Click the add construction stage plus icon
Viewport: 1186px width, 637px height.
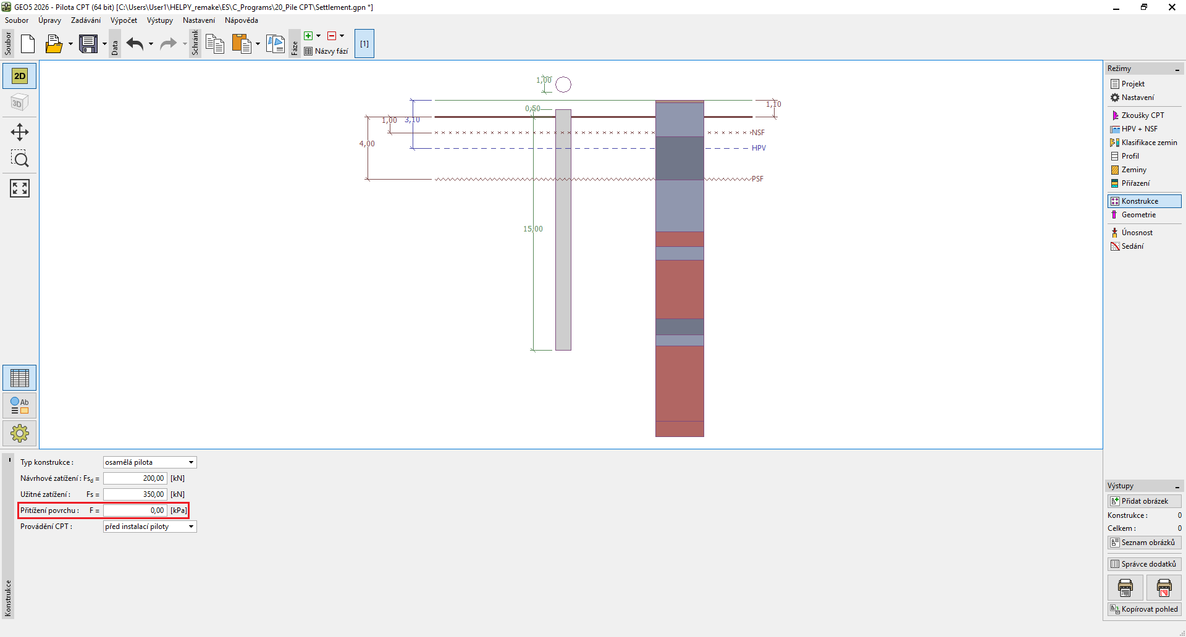pyautogui.click(x=308, y=36)
